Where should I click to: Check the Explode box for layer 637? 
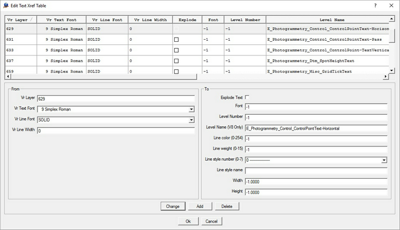coord(176,61)
